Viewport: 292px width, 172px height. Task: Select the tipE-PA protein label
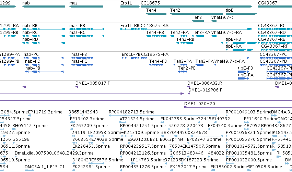(x=246, y=75)
